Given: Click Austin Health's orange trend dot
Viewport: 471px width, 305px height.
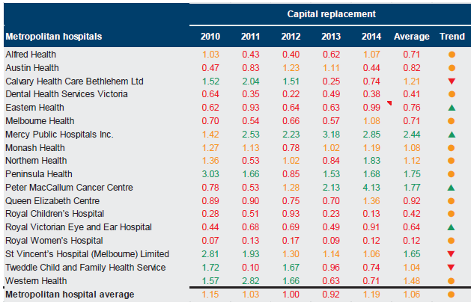Looking at the screenshot, I should [452, 68].
